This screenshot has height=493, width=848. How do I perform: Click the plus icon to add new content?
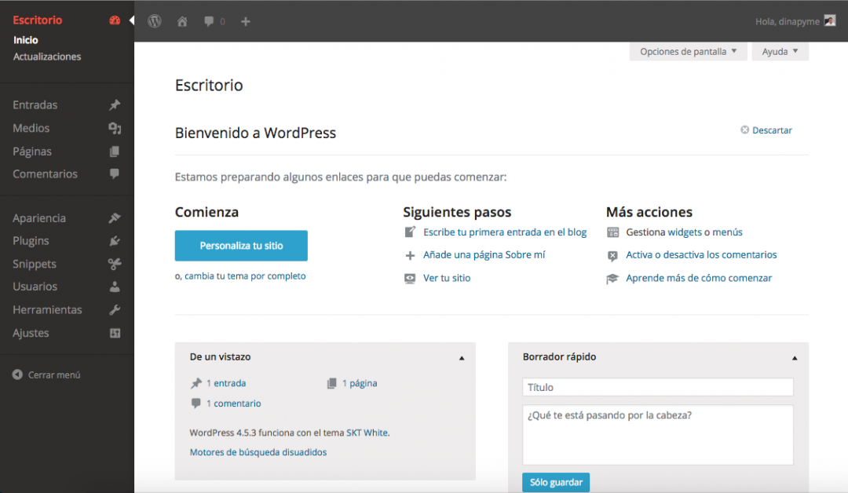[245, 21]
